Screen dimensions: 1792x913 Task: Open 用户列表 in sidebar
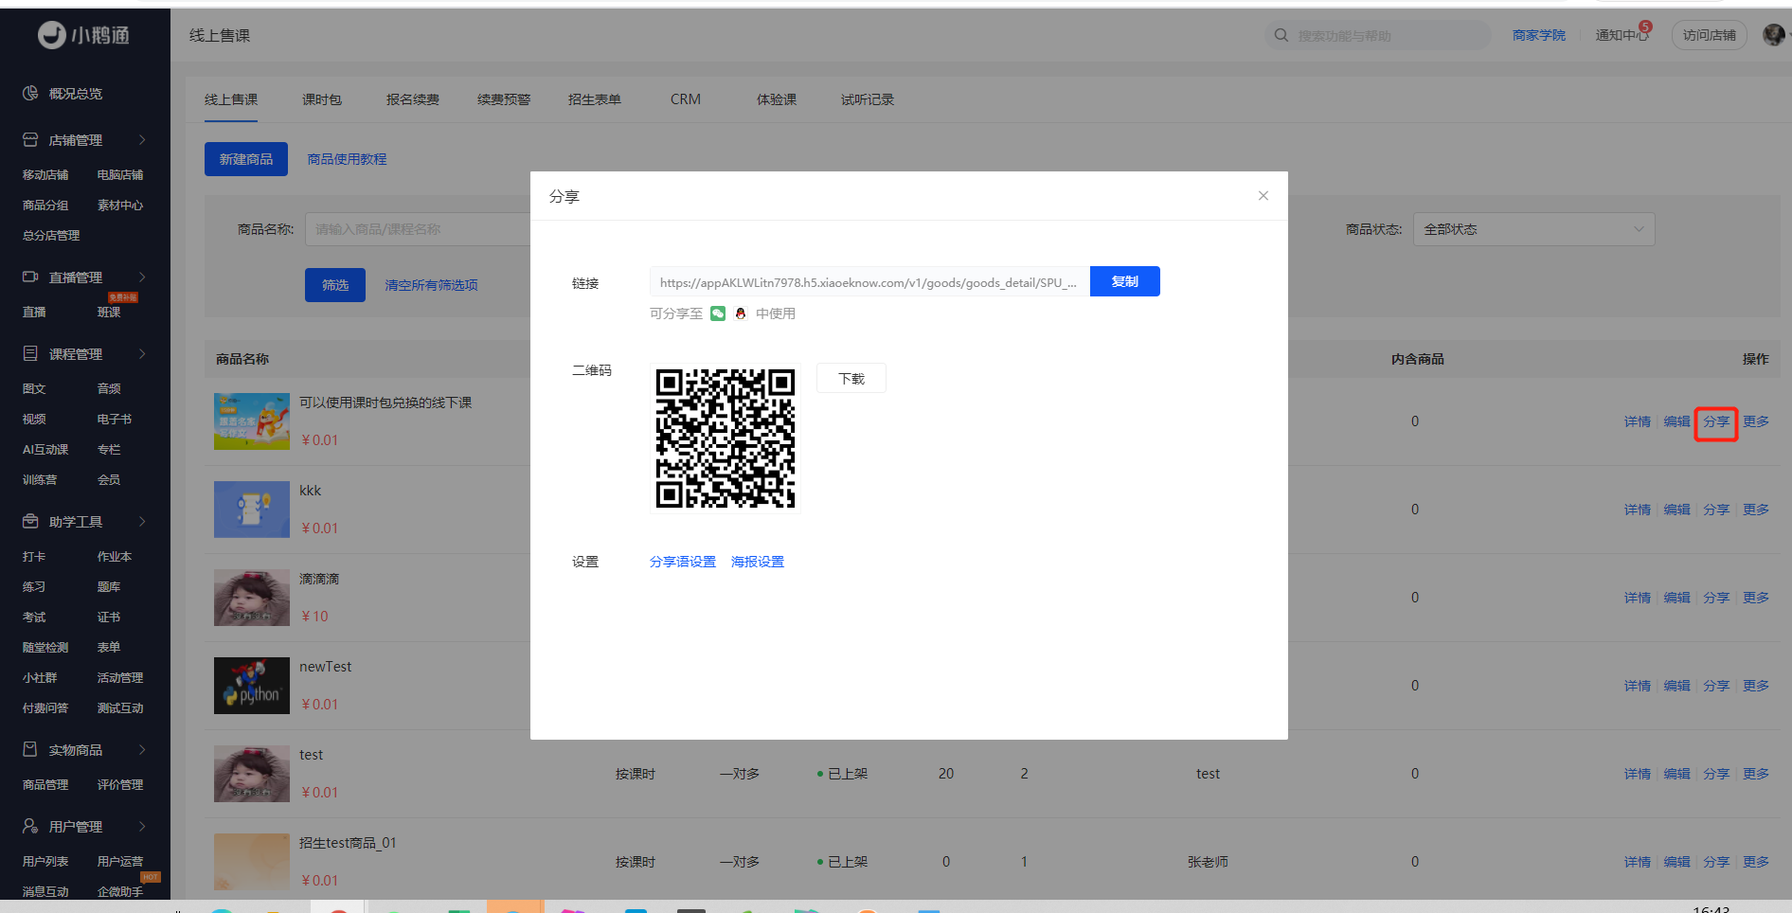coord(45,861)
